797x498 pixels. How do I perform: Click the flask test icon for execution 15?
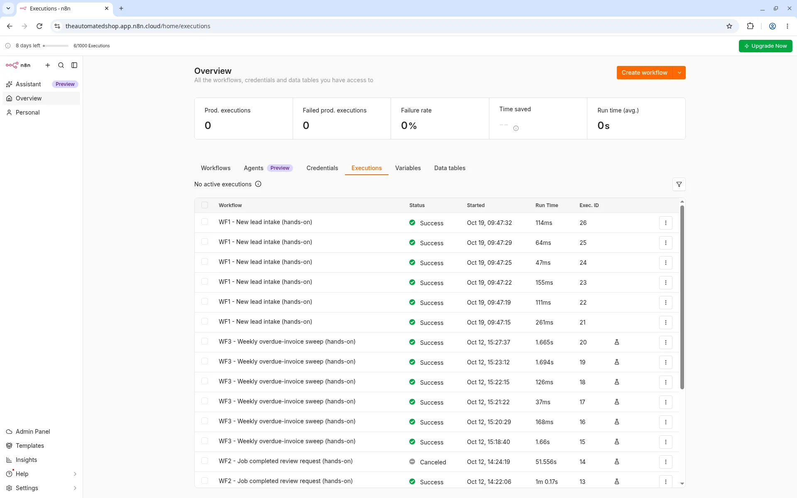(617, 442)
